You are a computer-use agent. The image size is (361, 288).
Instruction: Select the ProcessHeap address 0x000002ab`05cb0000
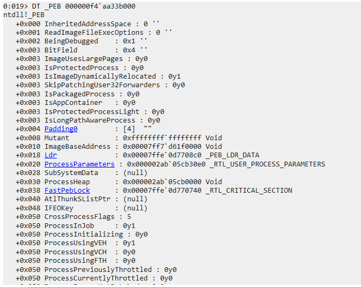coord(162,182)
